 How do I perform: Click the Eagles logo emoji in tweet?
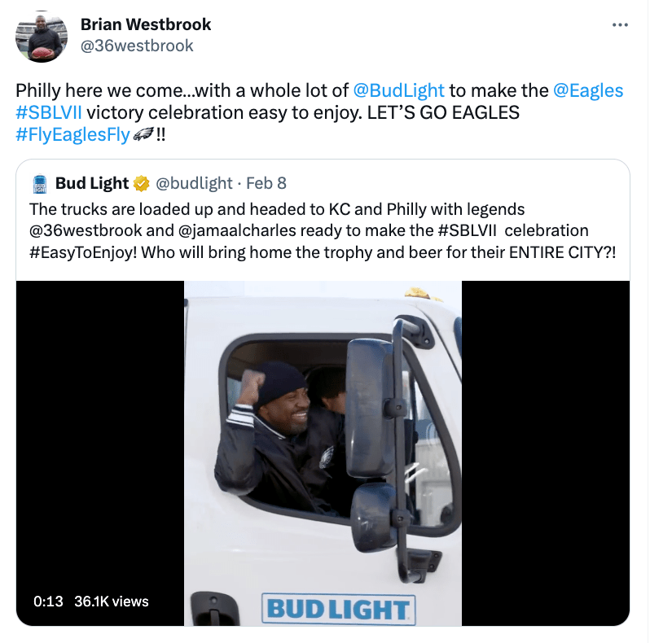(x=143, y=133)
